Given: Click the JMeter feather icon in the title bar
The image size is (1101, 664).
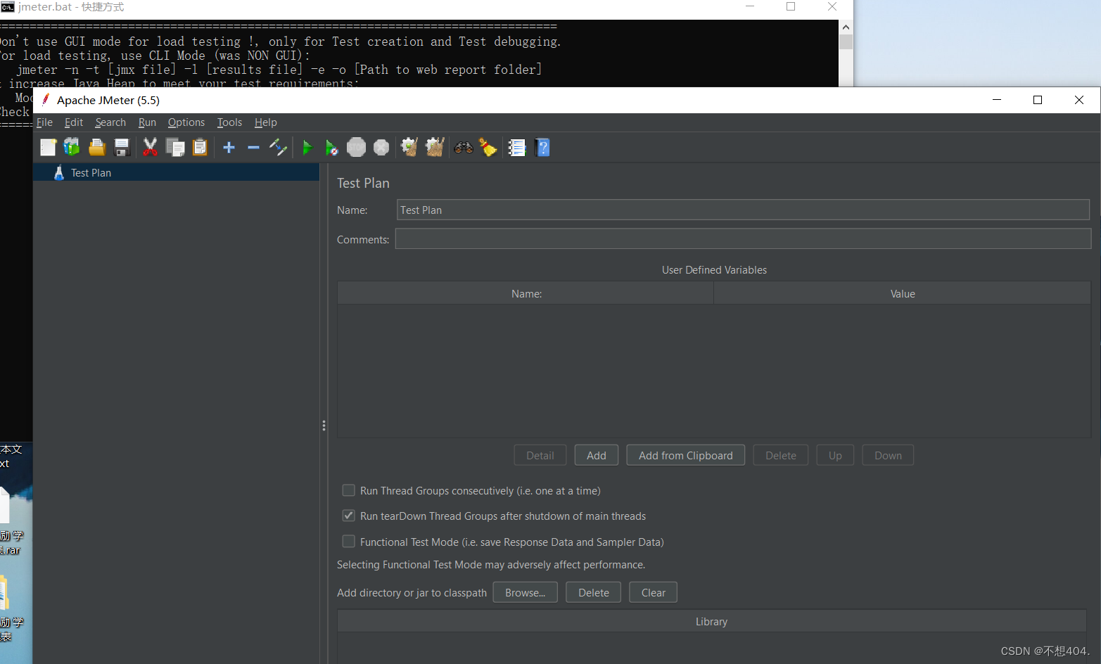Looking at the screenshot, I should pyautogui.click(x=46, y=100).
